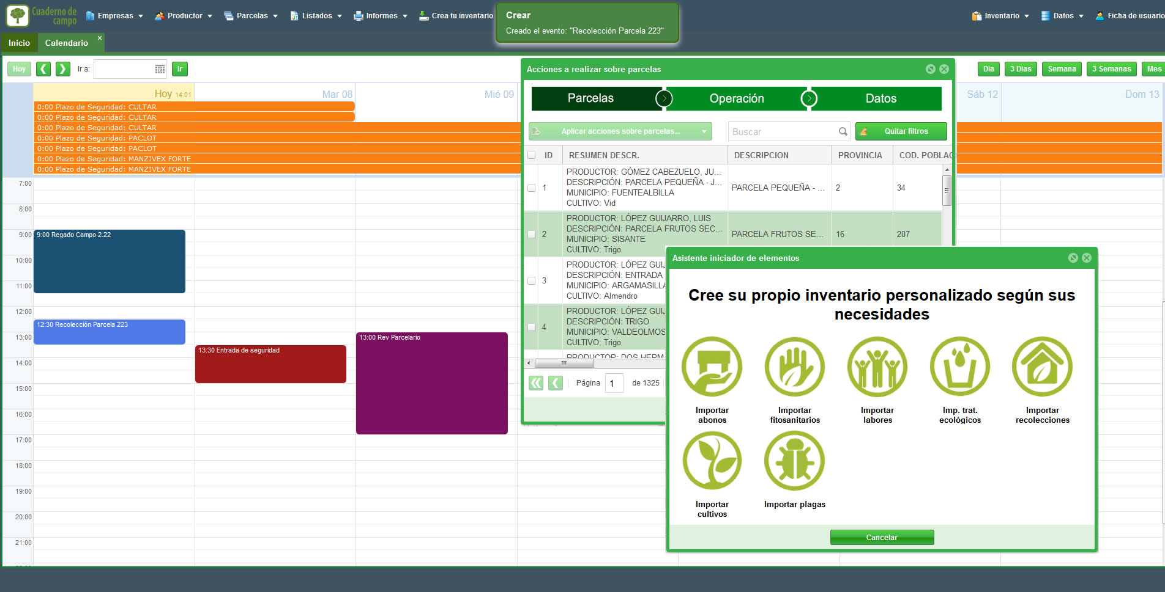Close the Acciones a realizar sobre parcelas dialog

944,69
